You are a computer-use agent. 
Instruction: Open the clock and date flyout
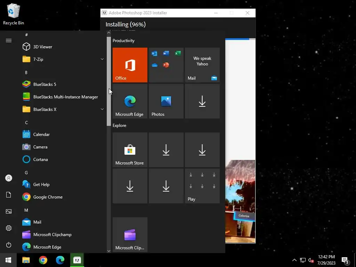(326, 260)
